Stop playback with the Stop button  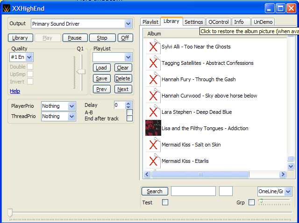pyautogui.click(x=102, y=38)
